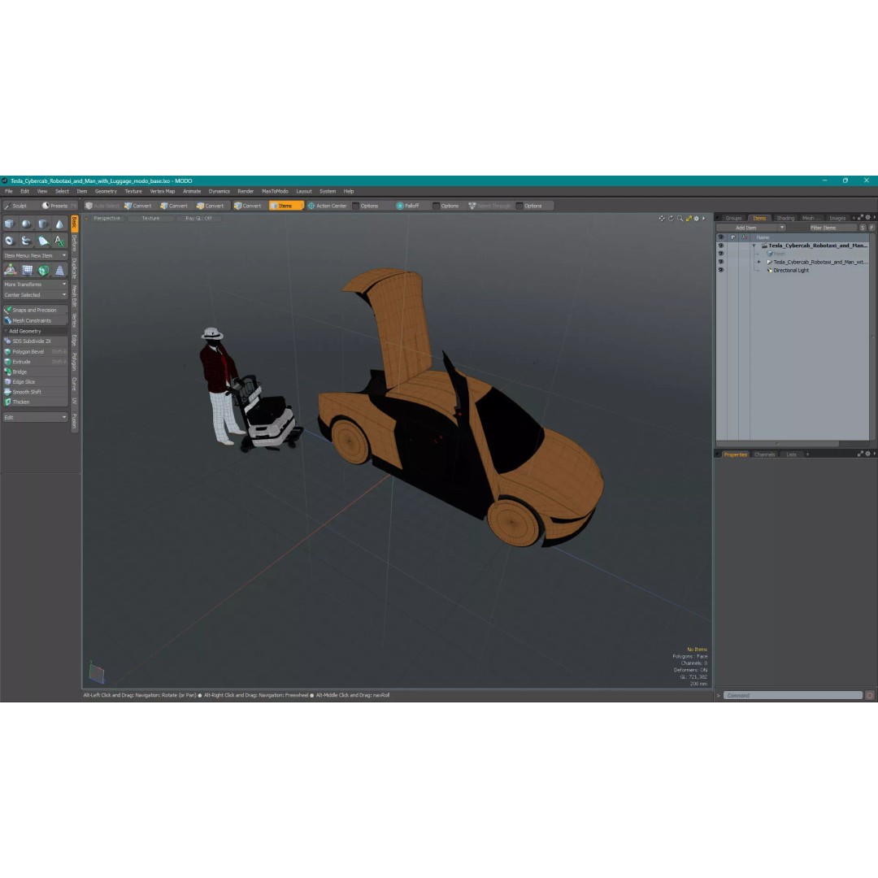Image resolution: width=878 pixels, height=878 pixels.
Task: Select the Sphere primitive tool
Action: (26, 224)
